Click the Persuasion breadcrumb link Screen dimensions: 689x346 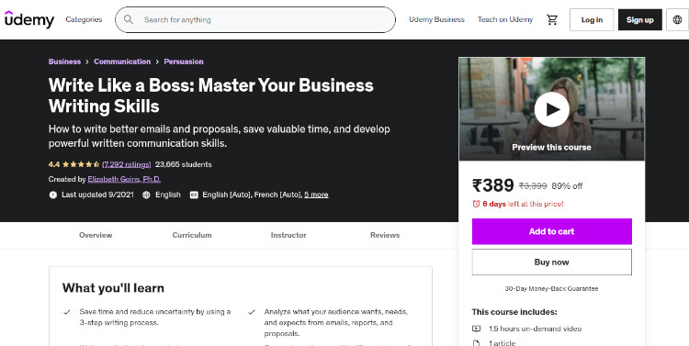[184, 61]
